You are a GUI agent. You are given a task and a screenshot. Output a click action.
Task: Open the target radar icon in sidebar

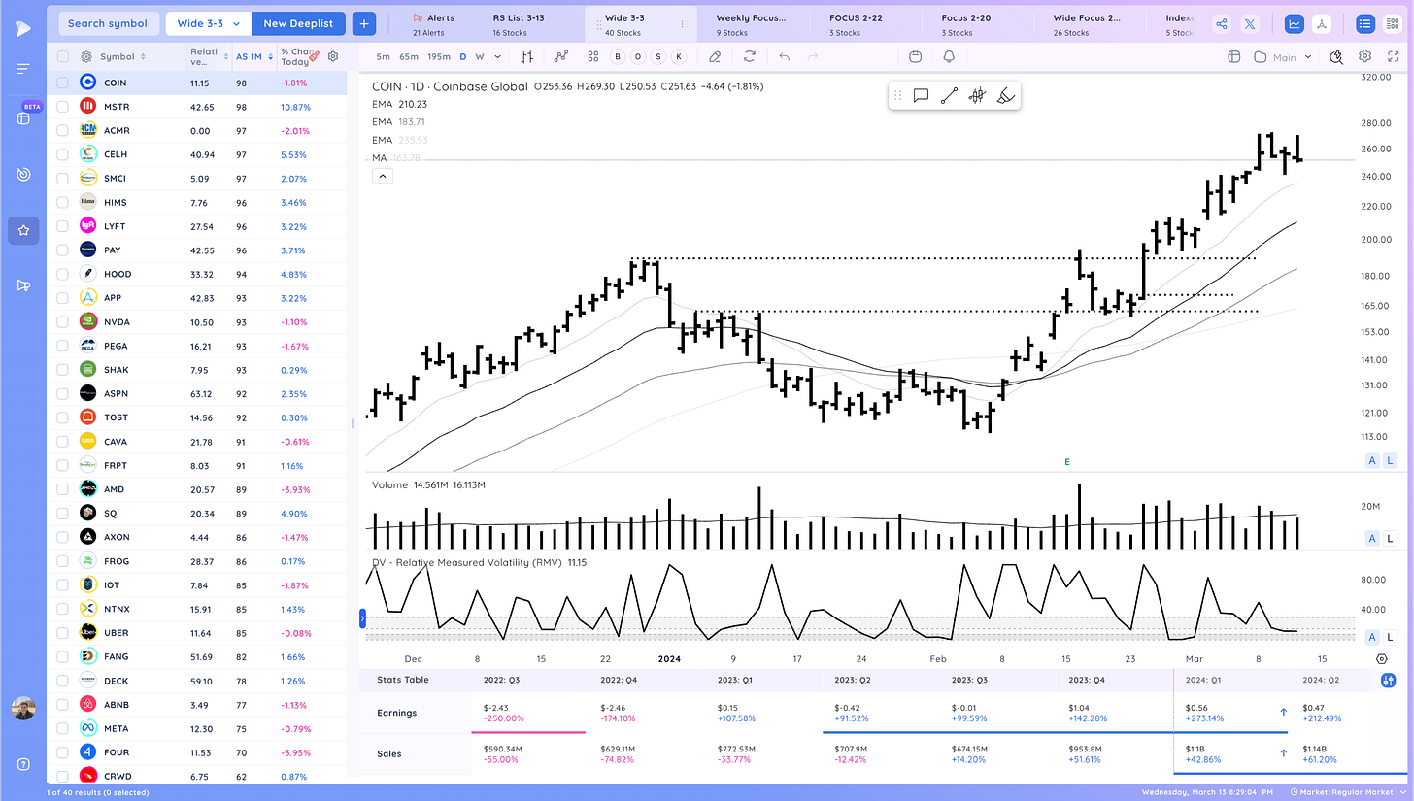[x=23, y=175]
